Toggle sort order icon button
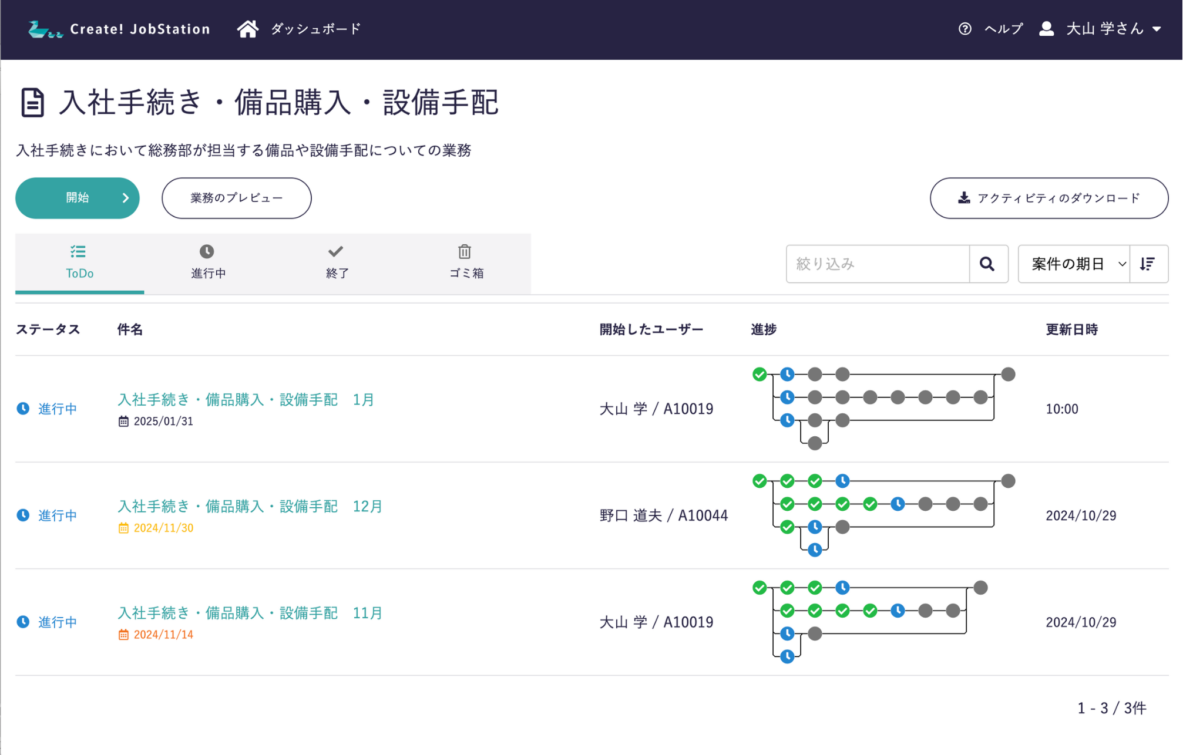1203x755 pixels. coord(1148,264)
